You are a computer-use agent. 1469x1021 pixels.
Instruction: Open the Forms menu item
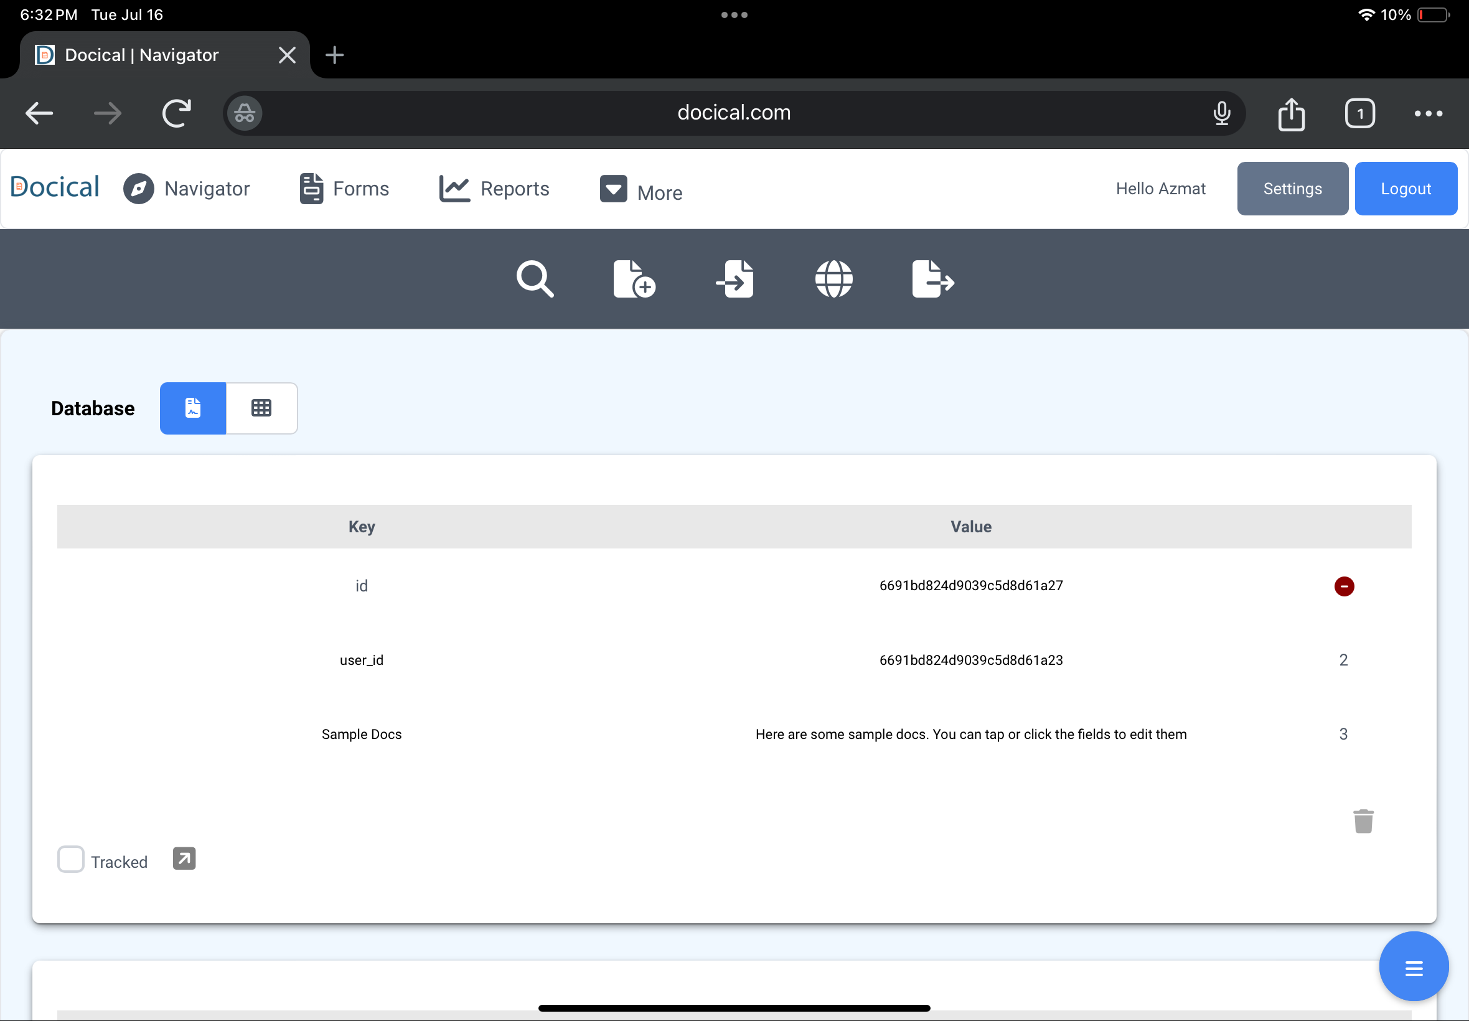tap(345, 189)
